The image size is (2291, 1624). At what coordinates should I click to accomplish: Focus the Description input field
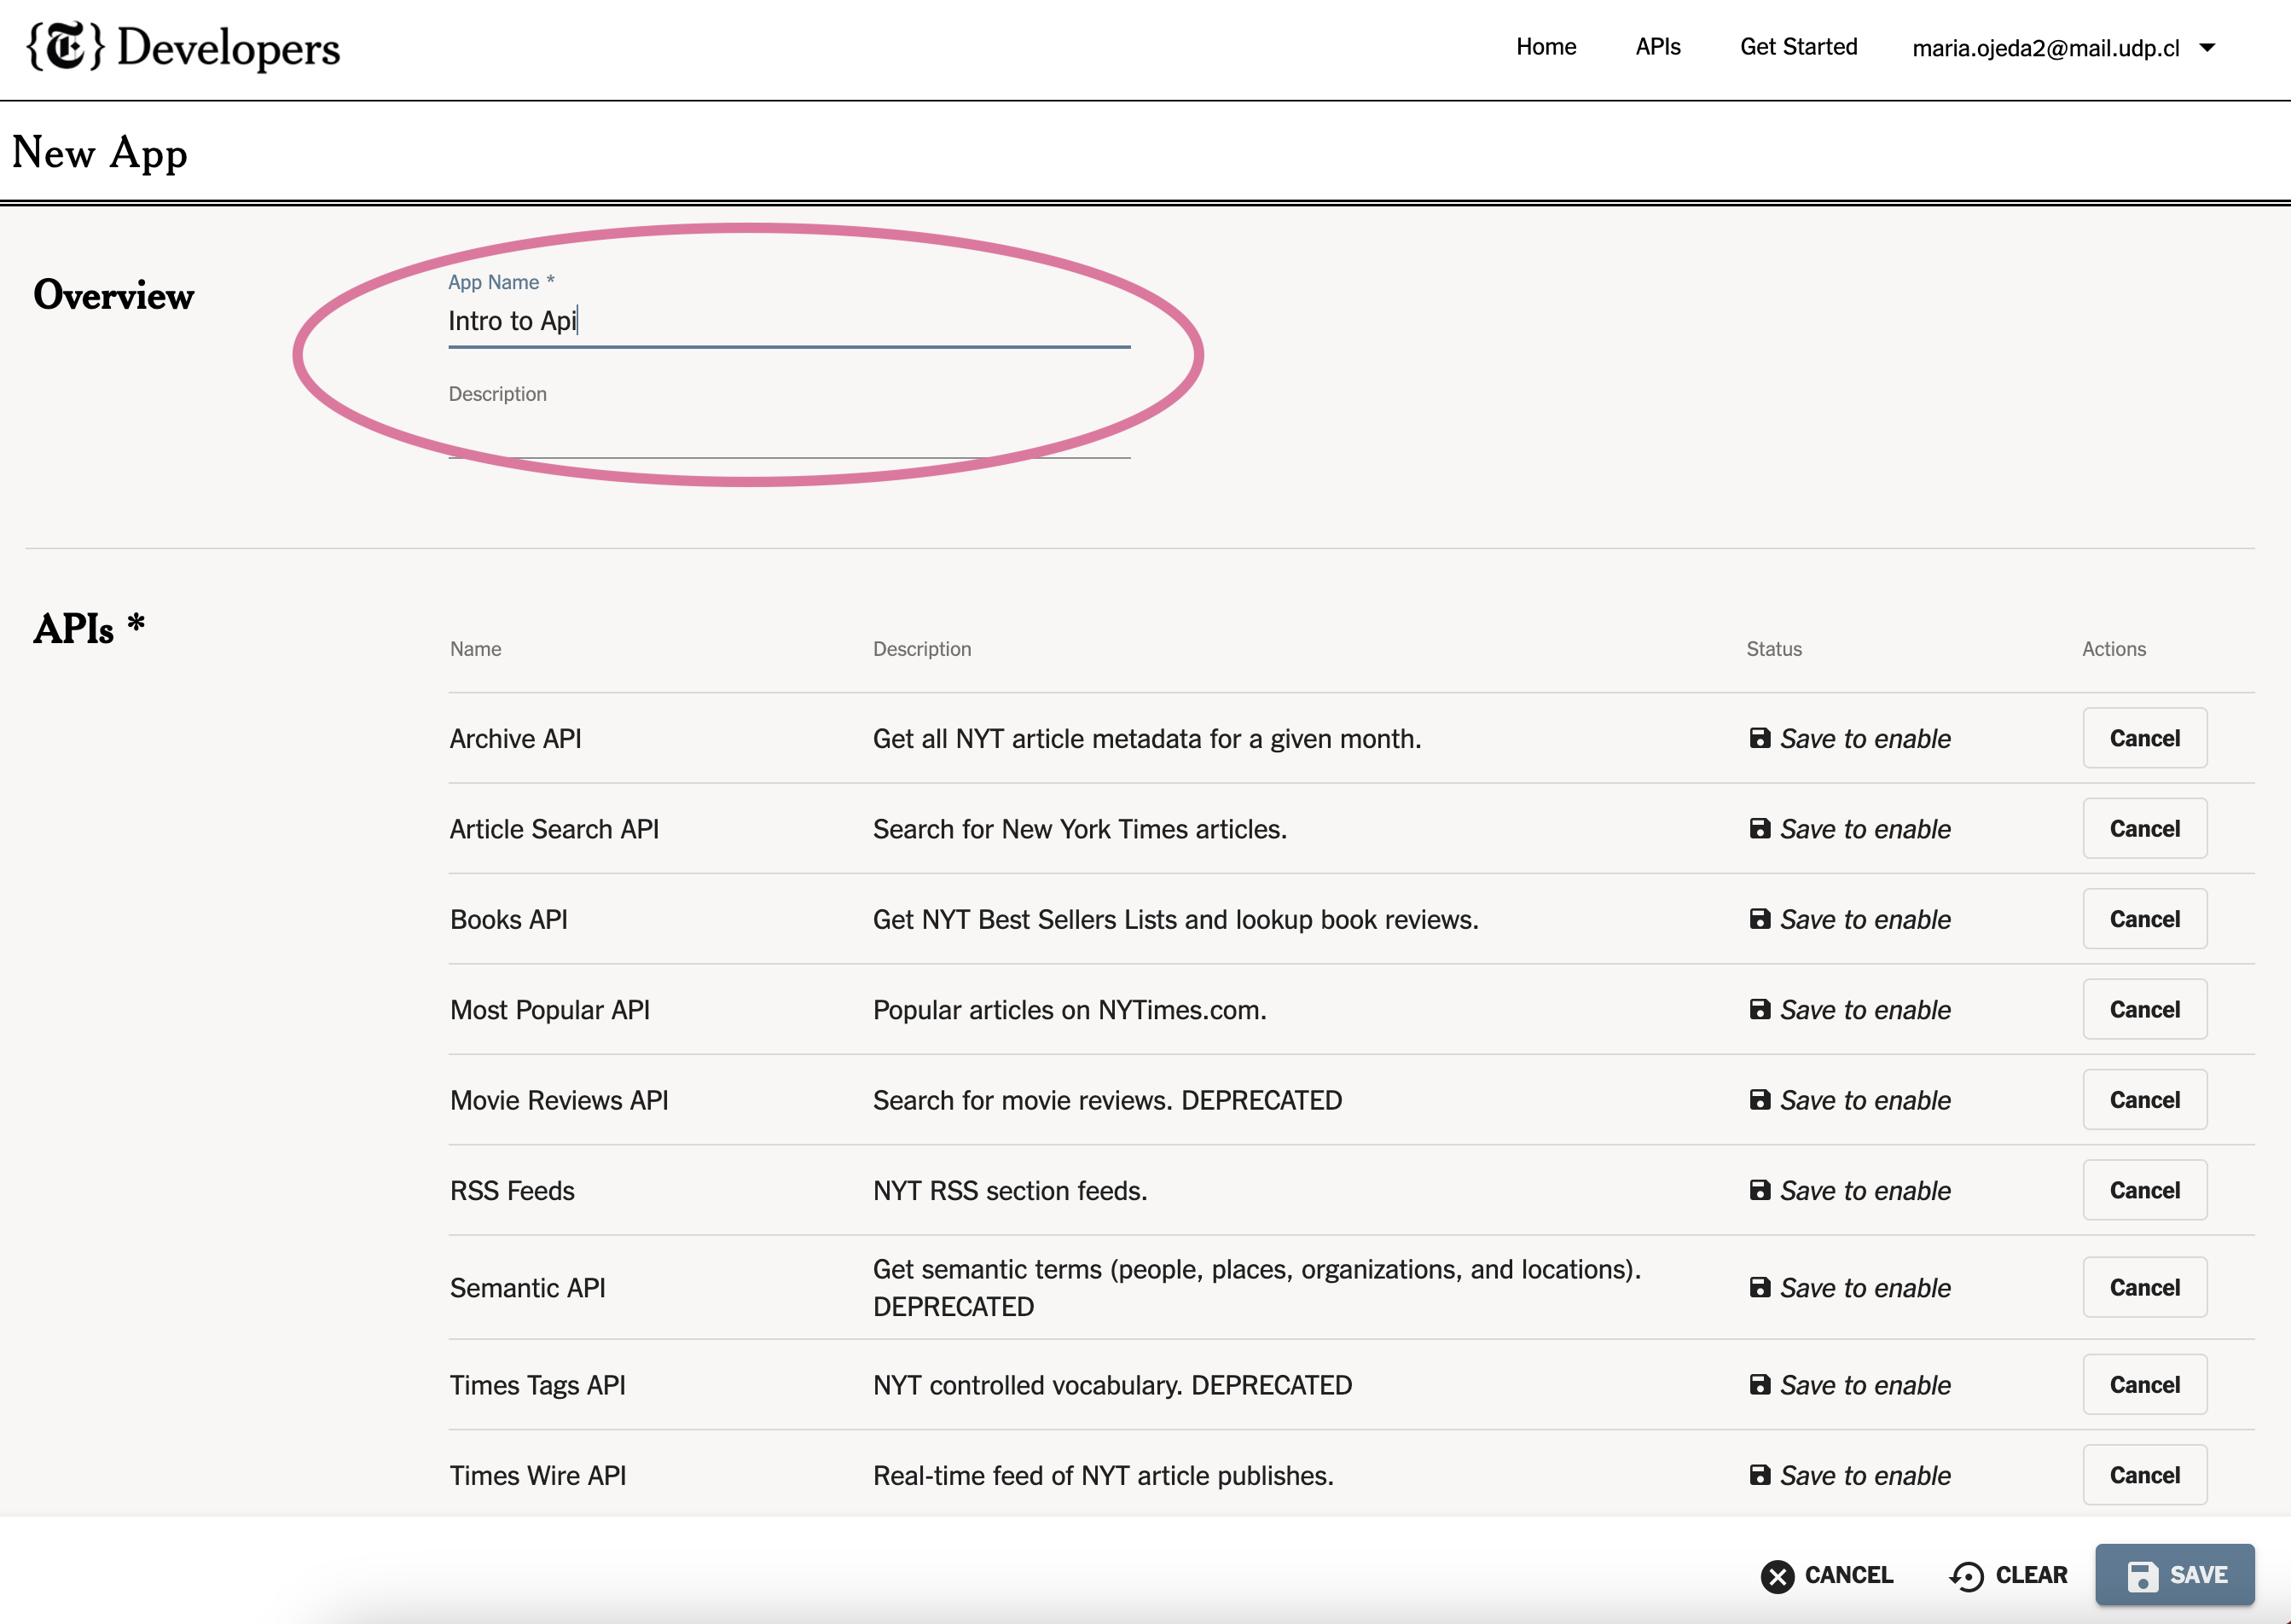coord(789,432)
